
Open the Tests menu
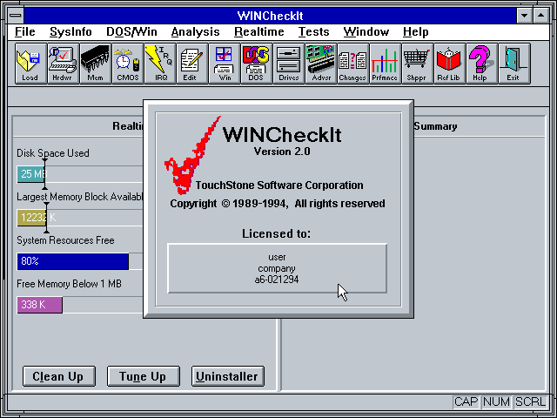(x=313, y=32)
